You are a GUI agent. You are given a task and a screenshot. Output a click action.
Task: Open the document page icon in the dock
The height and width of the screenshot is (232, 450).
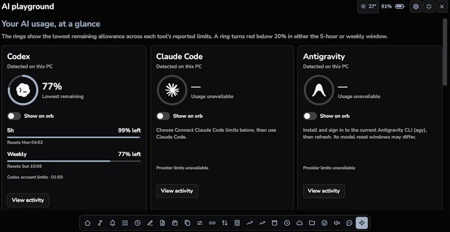(163, 223)
